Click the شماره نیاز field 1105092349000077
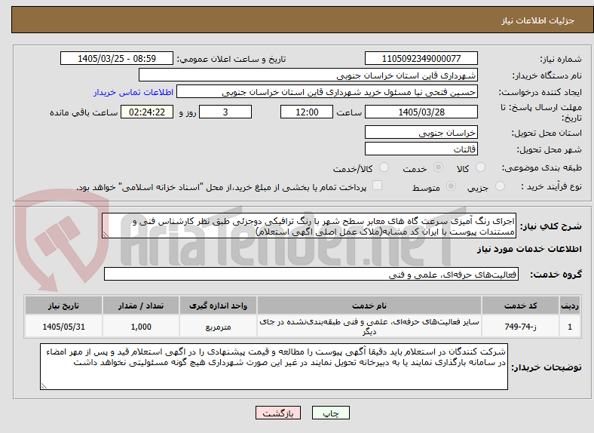This screenshot has width=594, height=433. (421, 58)
